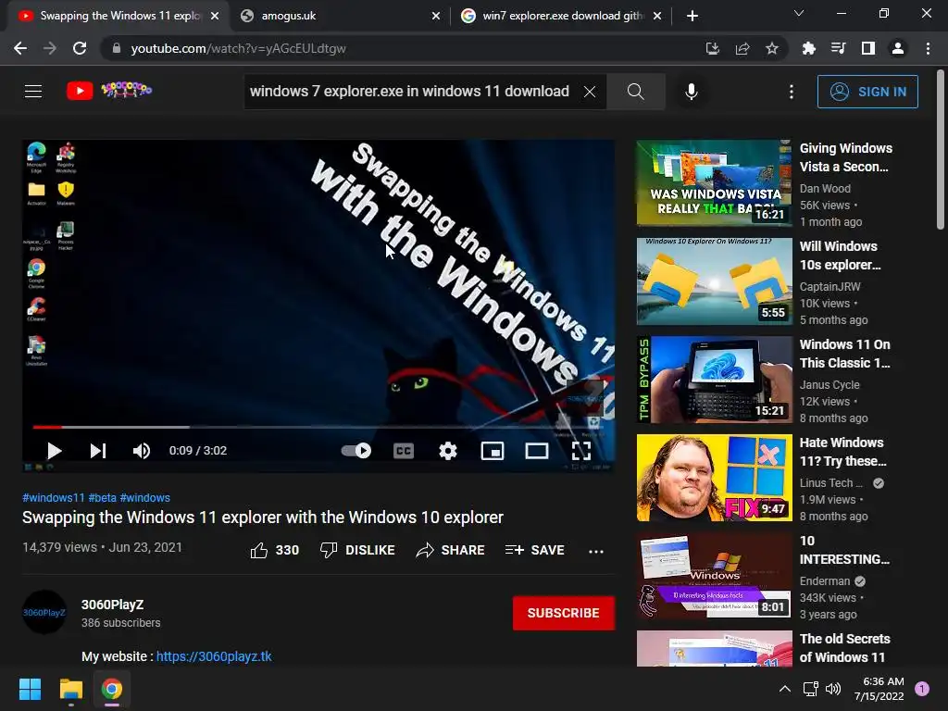Open Enderman 10 INTERESTING video thumbnail

(714, 576)
